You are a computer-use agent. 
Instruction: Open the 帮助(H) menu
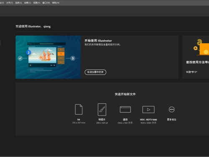point(56,3)
